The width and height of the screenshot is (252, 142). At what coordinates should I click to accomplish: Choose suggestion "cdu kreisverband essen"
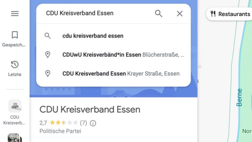(x=93, y=36)
